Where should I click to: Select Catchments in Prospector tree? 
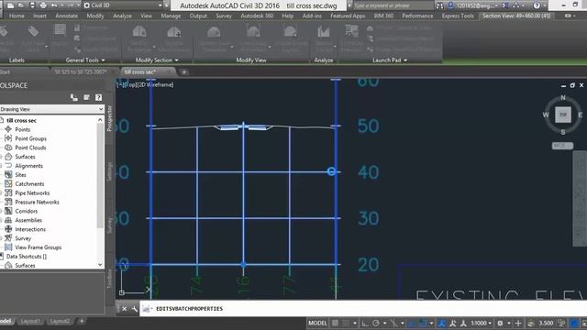(29, 183)
